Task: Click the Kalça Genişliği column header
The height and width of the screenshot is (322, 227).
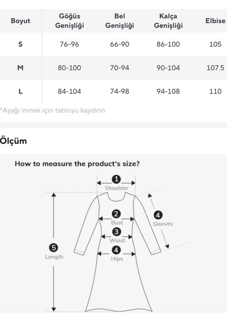Action: 168,21
